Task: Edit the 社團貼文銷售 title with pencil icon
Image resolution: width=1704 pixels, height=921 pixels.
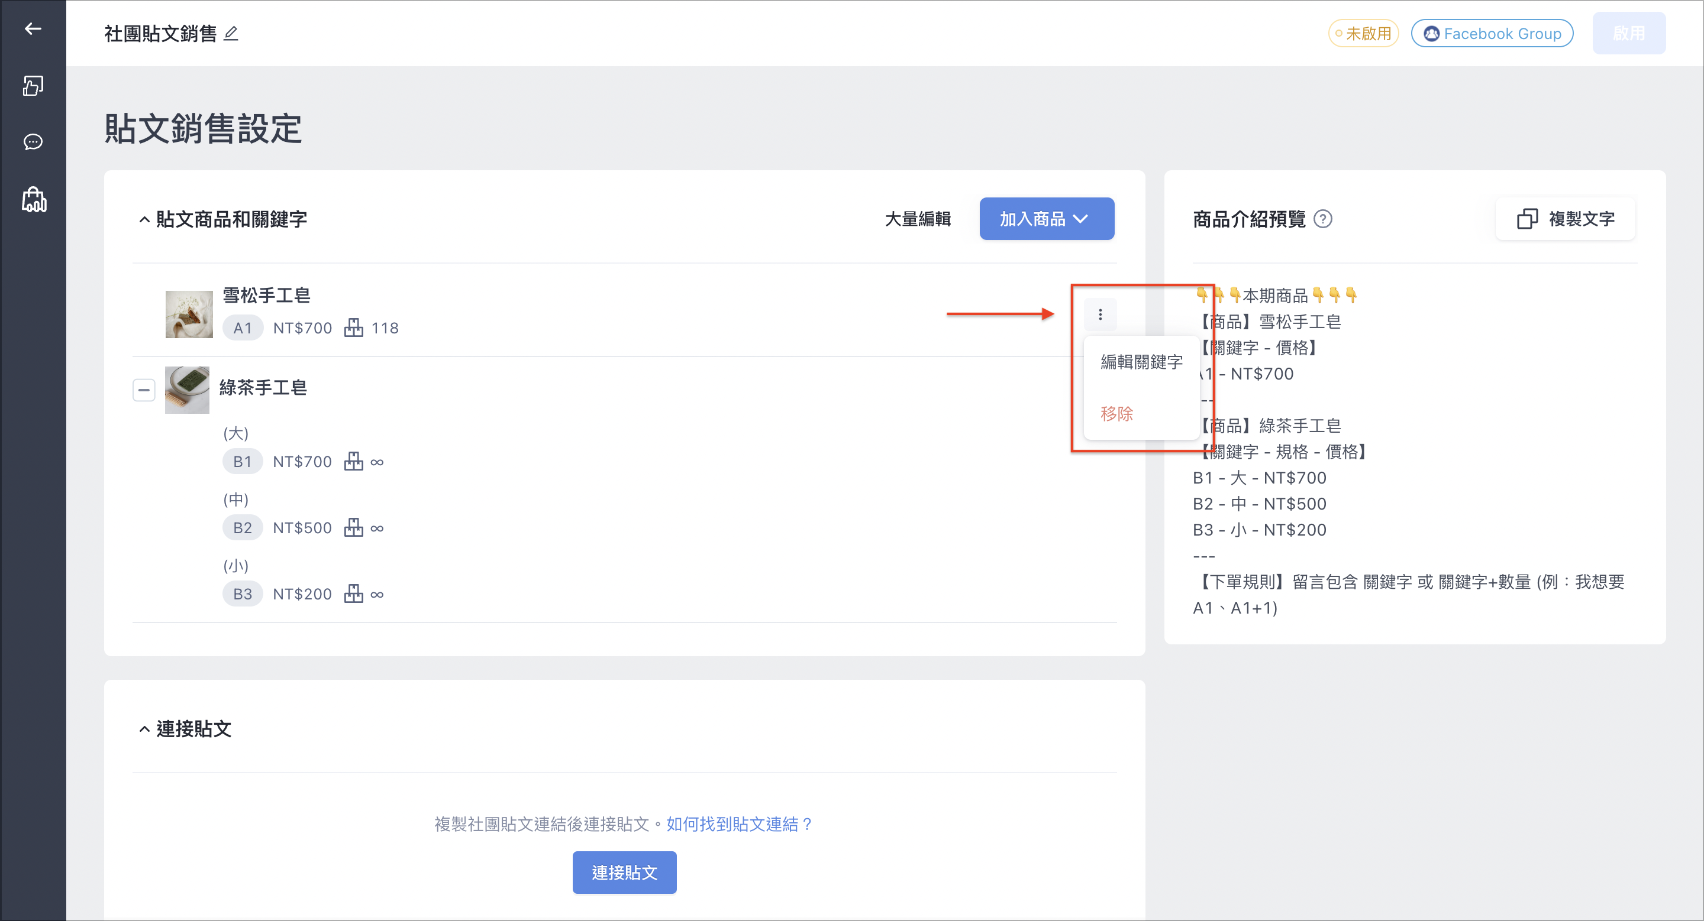Action: (x=231, y=33)
